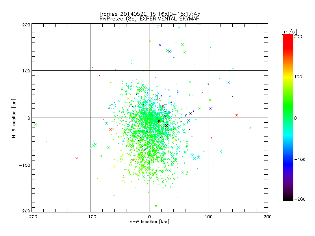Click the yellow X marker on the northern center line

point(150,41)
